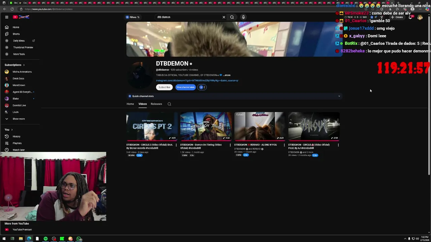Reload the page in browser
Viewport: 431px width, 242px height.
(12, 9)
